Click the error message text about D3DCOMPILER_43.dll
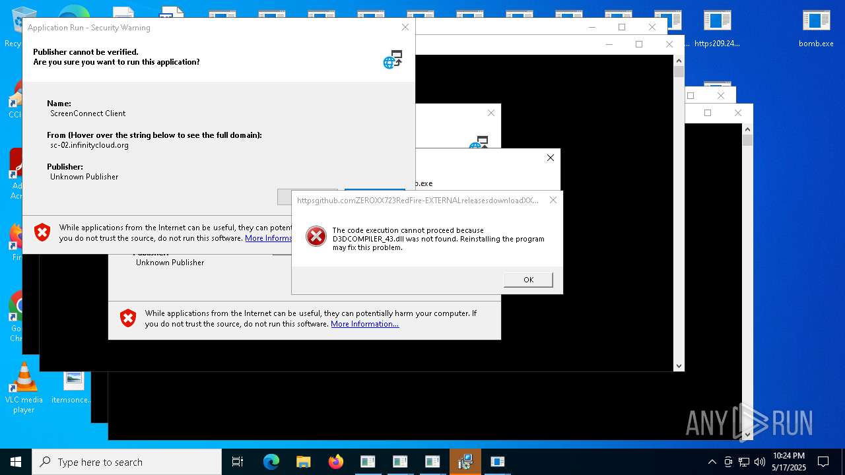Viewport: 845px width, 475px height. tap(438, 239)
